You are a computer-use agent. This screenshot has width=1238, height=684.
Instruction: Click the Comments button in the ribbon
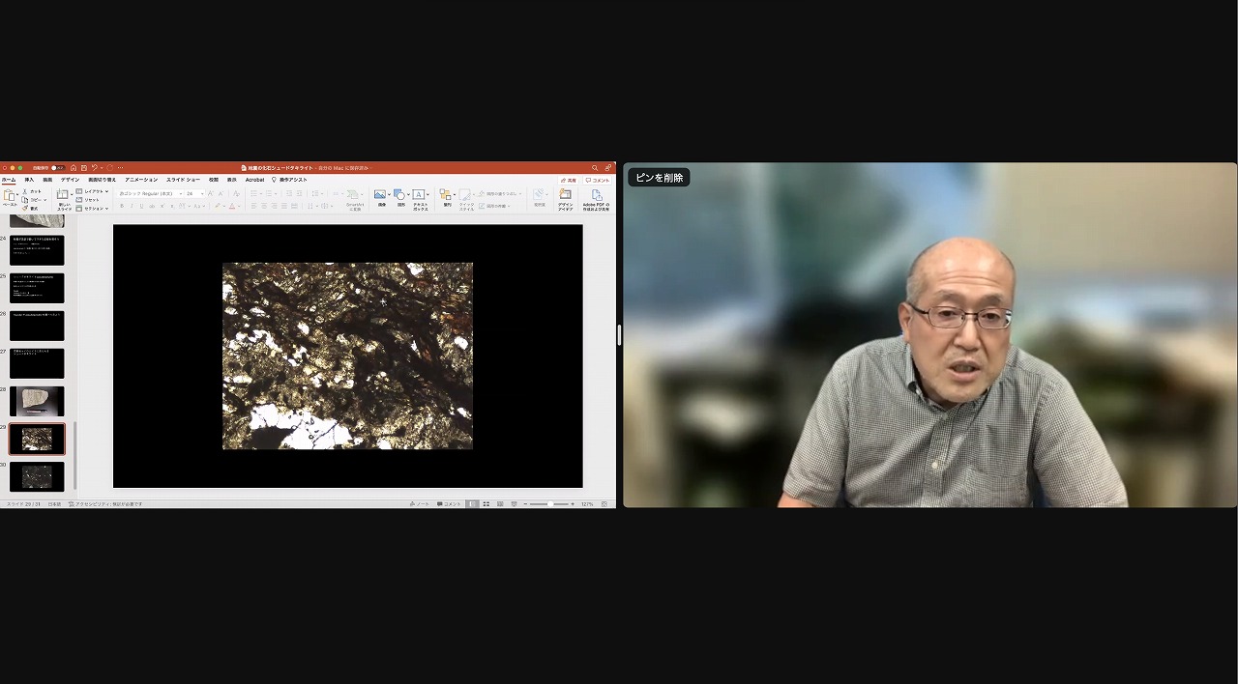point(598,180)
